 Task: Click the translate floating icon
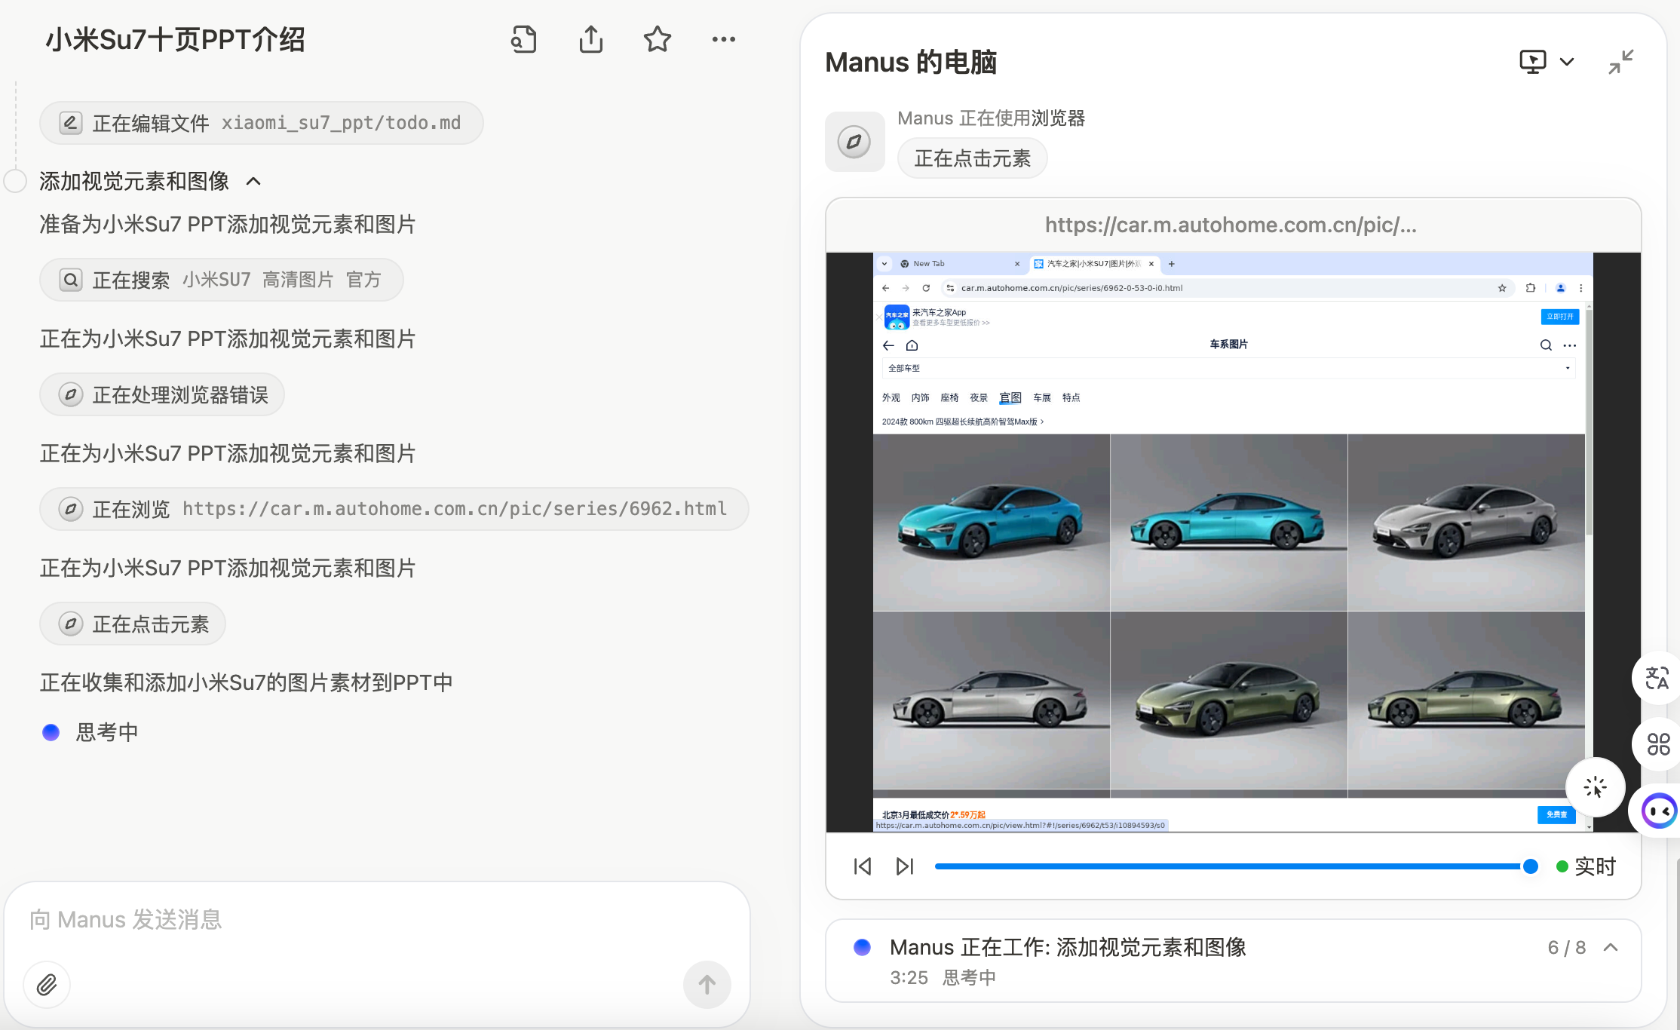[1657, 678]
